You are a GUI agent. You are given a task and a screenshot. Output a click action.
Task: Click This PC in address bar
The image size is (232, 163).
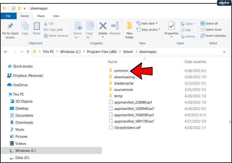pyautogui.click(x=48, y=52)
